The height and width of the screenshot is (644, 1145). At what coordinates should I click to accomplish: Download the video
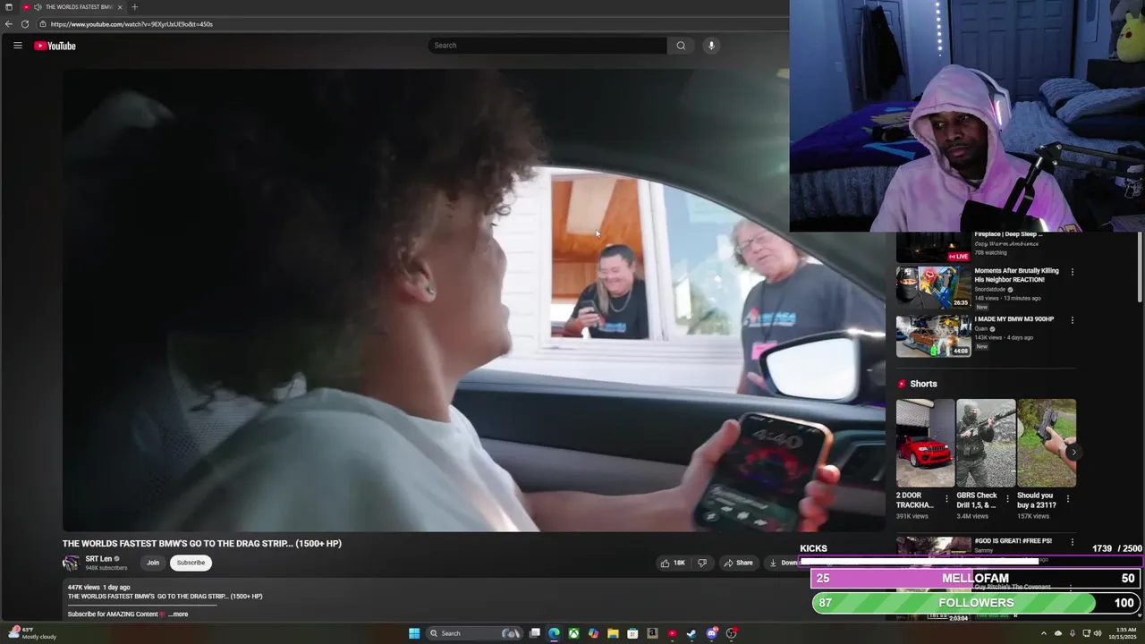point(784,563)
